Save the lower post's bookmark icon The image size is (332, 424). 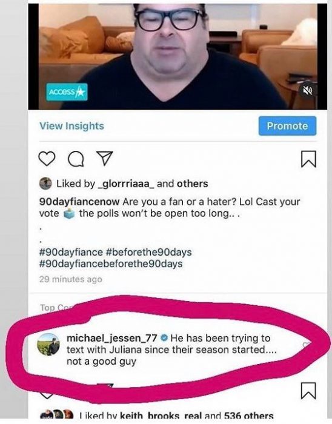coord(308,391)
